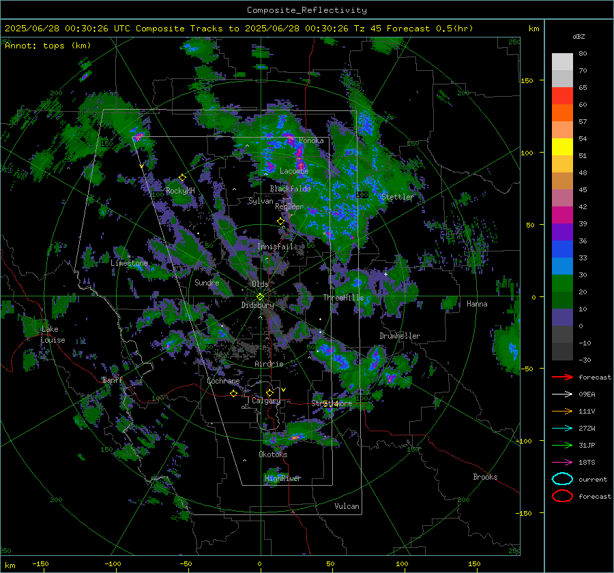The image size is (614, 573).
Task: Click the Didsbury city label
Action: coord(257,305)
